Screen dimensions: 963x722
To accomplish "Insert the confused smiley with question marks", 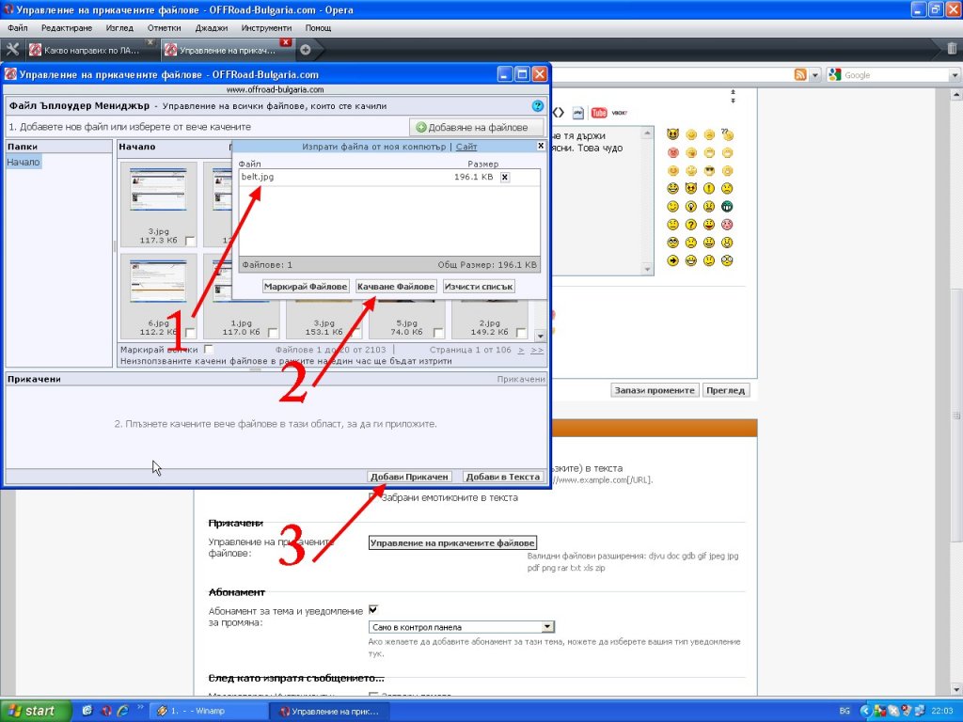I will [x=727, y=133].
